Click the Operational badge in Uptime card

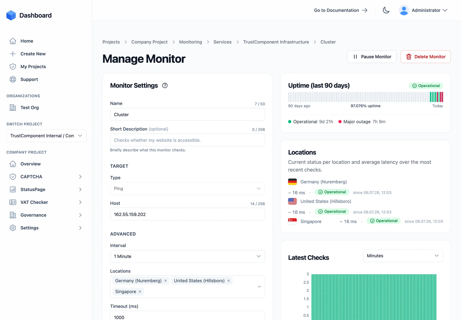pos(426,86)
